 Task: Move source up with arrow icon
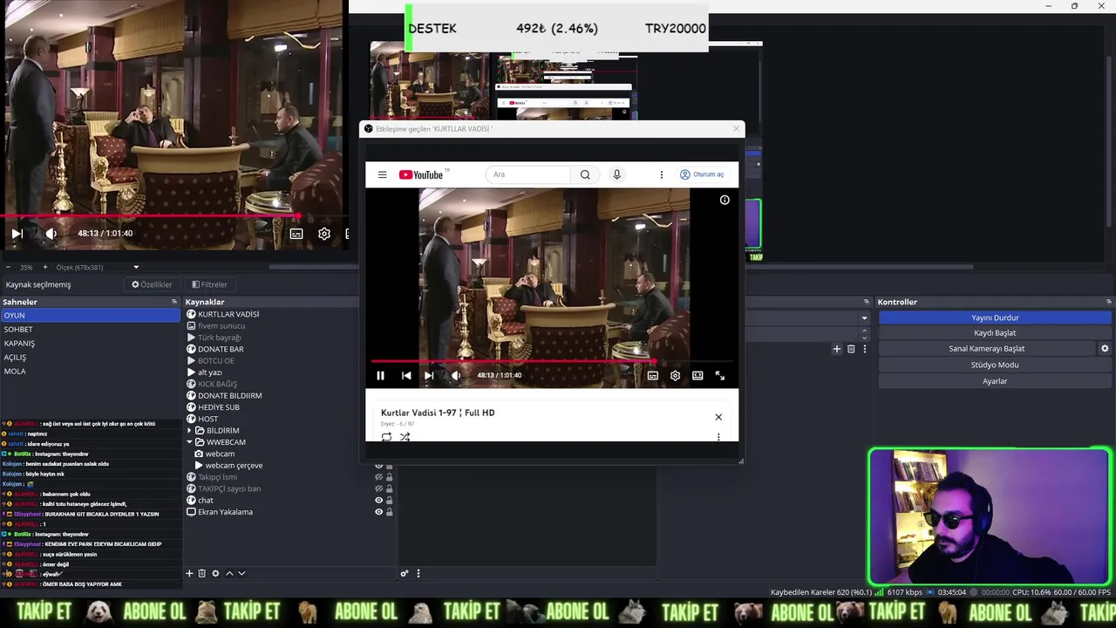[x=229, y=573]
